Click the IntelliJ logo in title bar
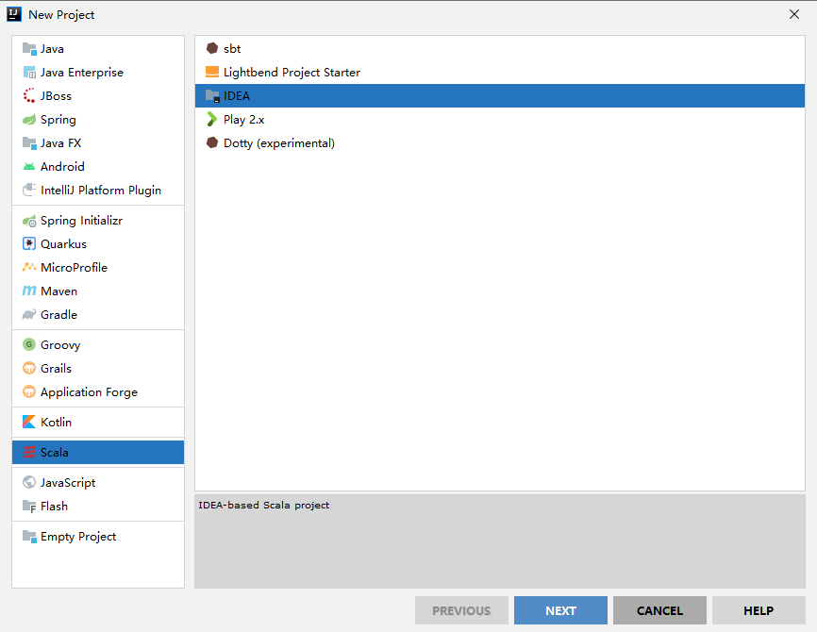This screenshot has height=632, width=817. (14, 14)
